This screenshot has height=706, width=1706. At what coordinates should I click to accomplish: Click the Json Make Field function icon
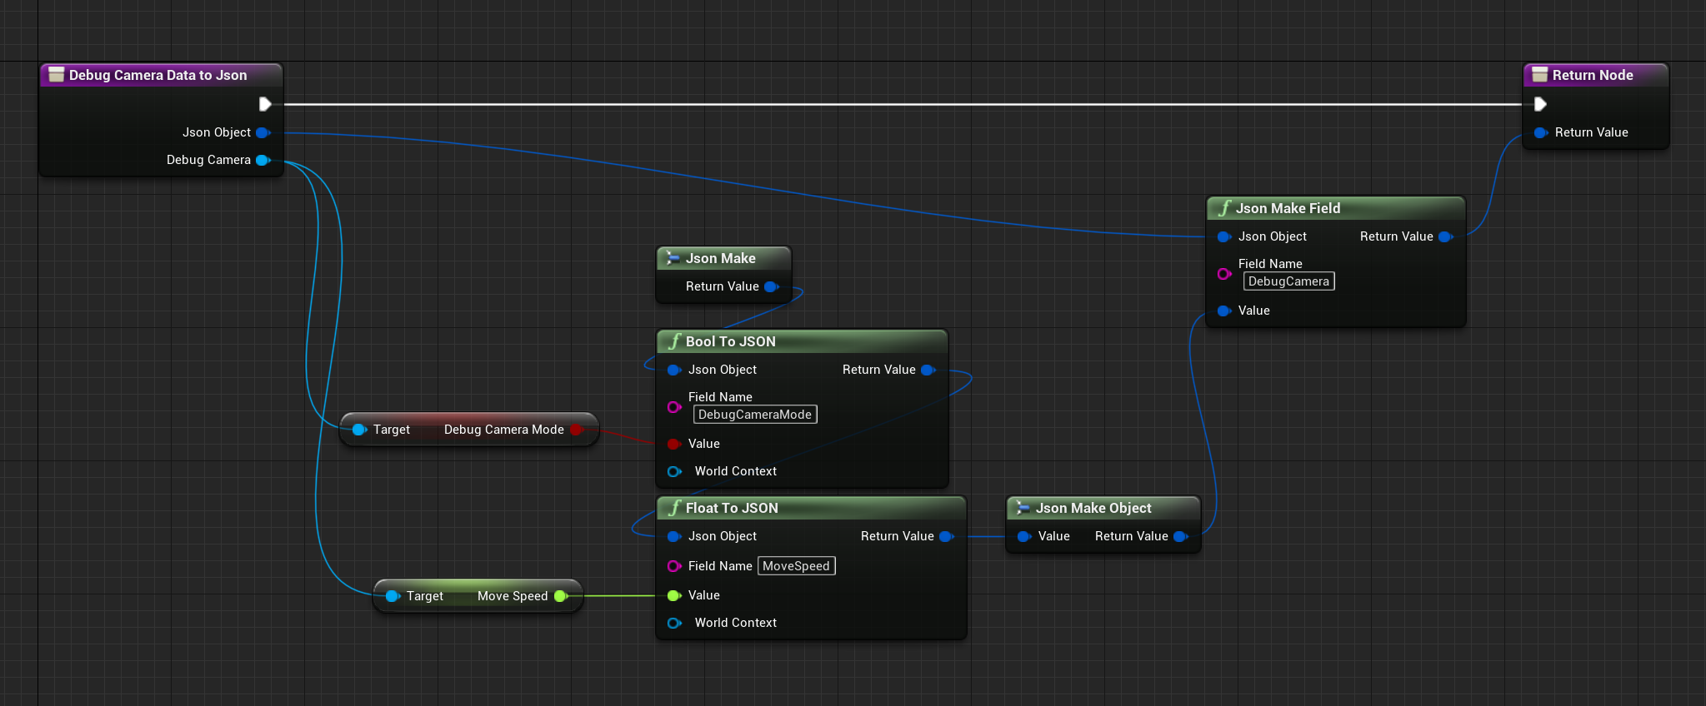click(1224, 208)
